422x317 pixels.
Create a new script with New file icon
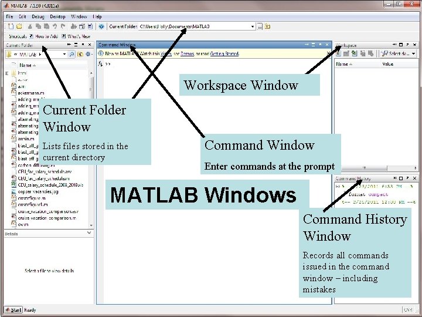click(11, 26)
